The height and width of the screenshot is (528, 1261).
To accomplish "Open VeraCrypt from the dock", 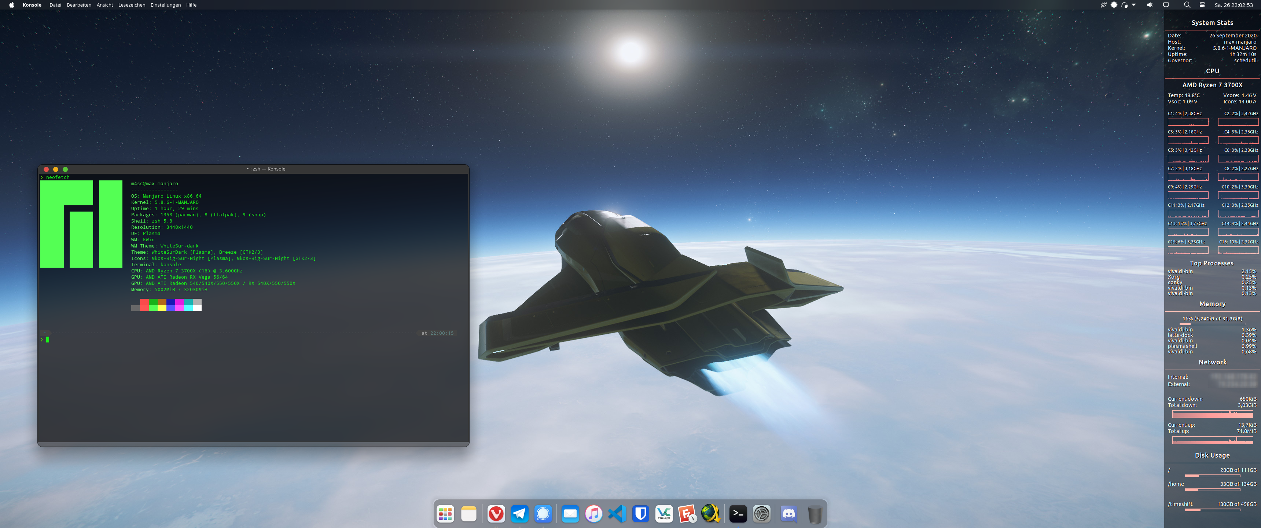I will (x=664, y=514).
